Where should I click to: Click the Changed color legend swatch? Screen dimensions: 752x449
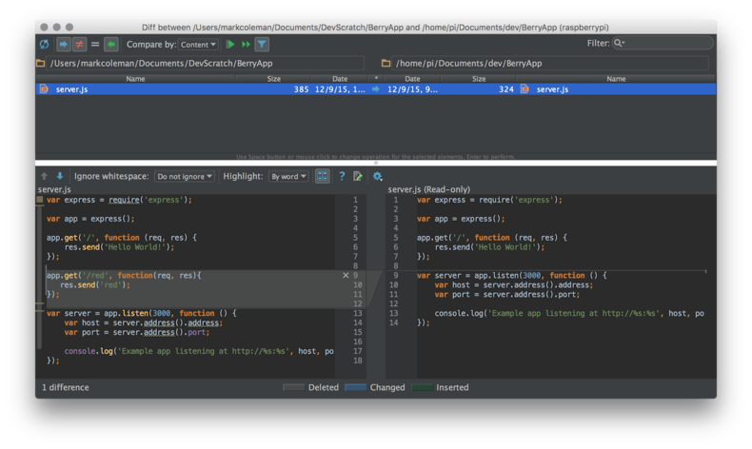tap(355, 387)
